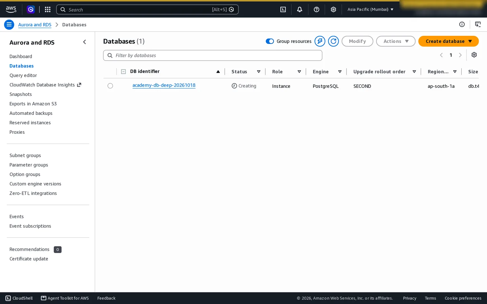Open table preferences gear icon
This screenshot has height=304, width=487.
pos(474,55)
